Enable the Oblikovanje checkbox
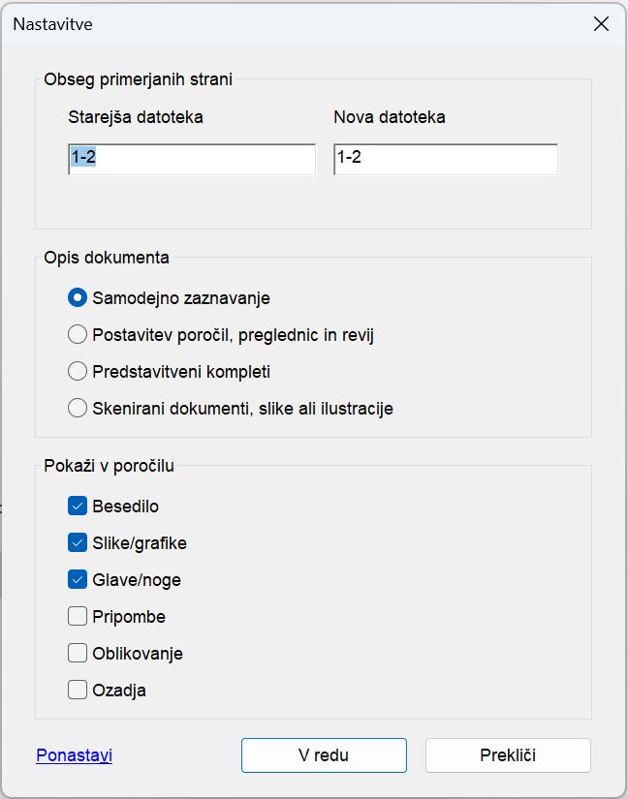Screen dimensions: 628x799 (77, 654)
